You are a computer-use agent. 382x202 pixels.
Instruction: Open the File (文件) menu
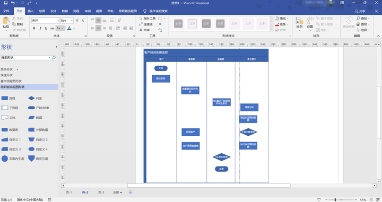tap(6, 11)
